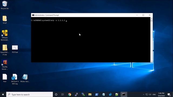Open the Recycle Bin desktop icon

(5, 5)
